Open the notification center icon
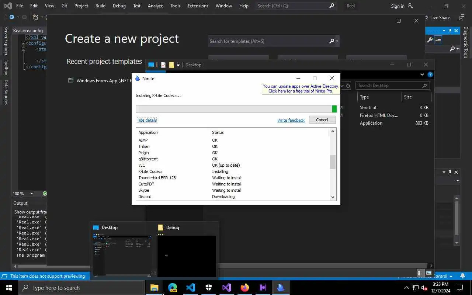The width and height of the screenshot is (472, 295). pos(460,288)
